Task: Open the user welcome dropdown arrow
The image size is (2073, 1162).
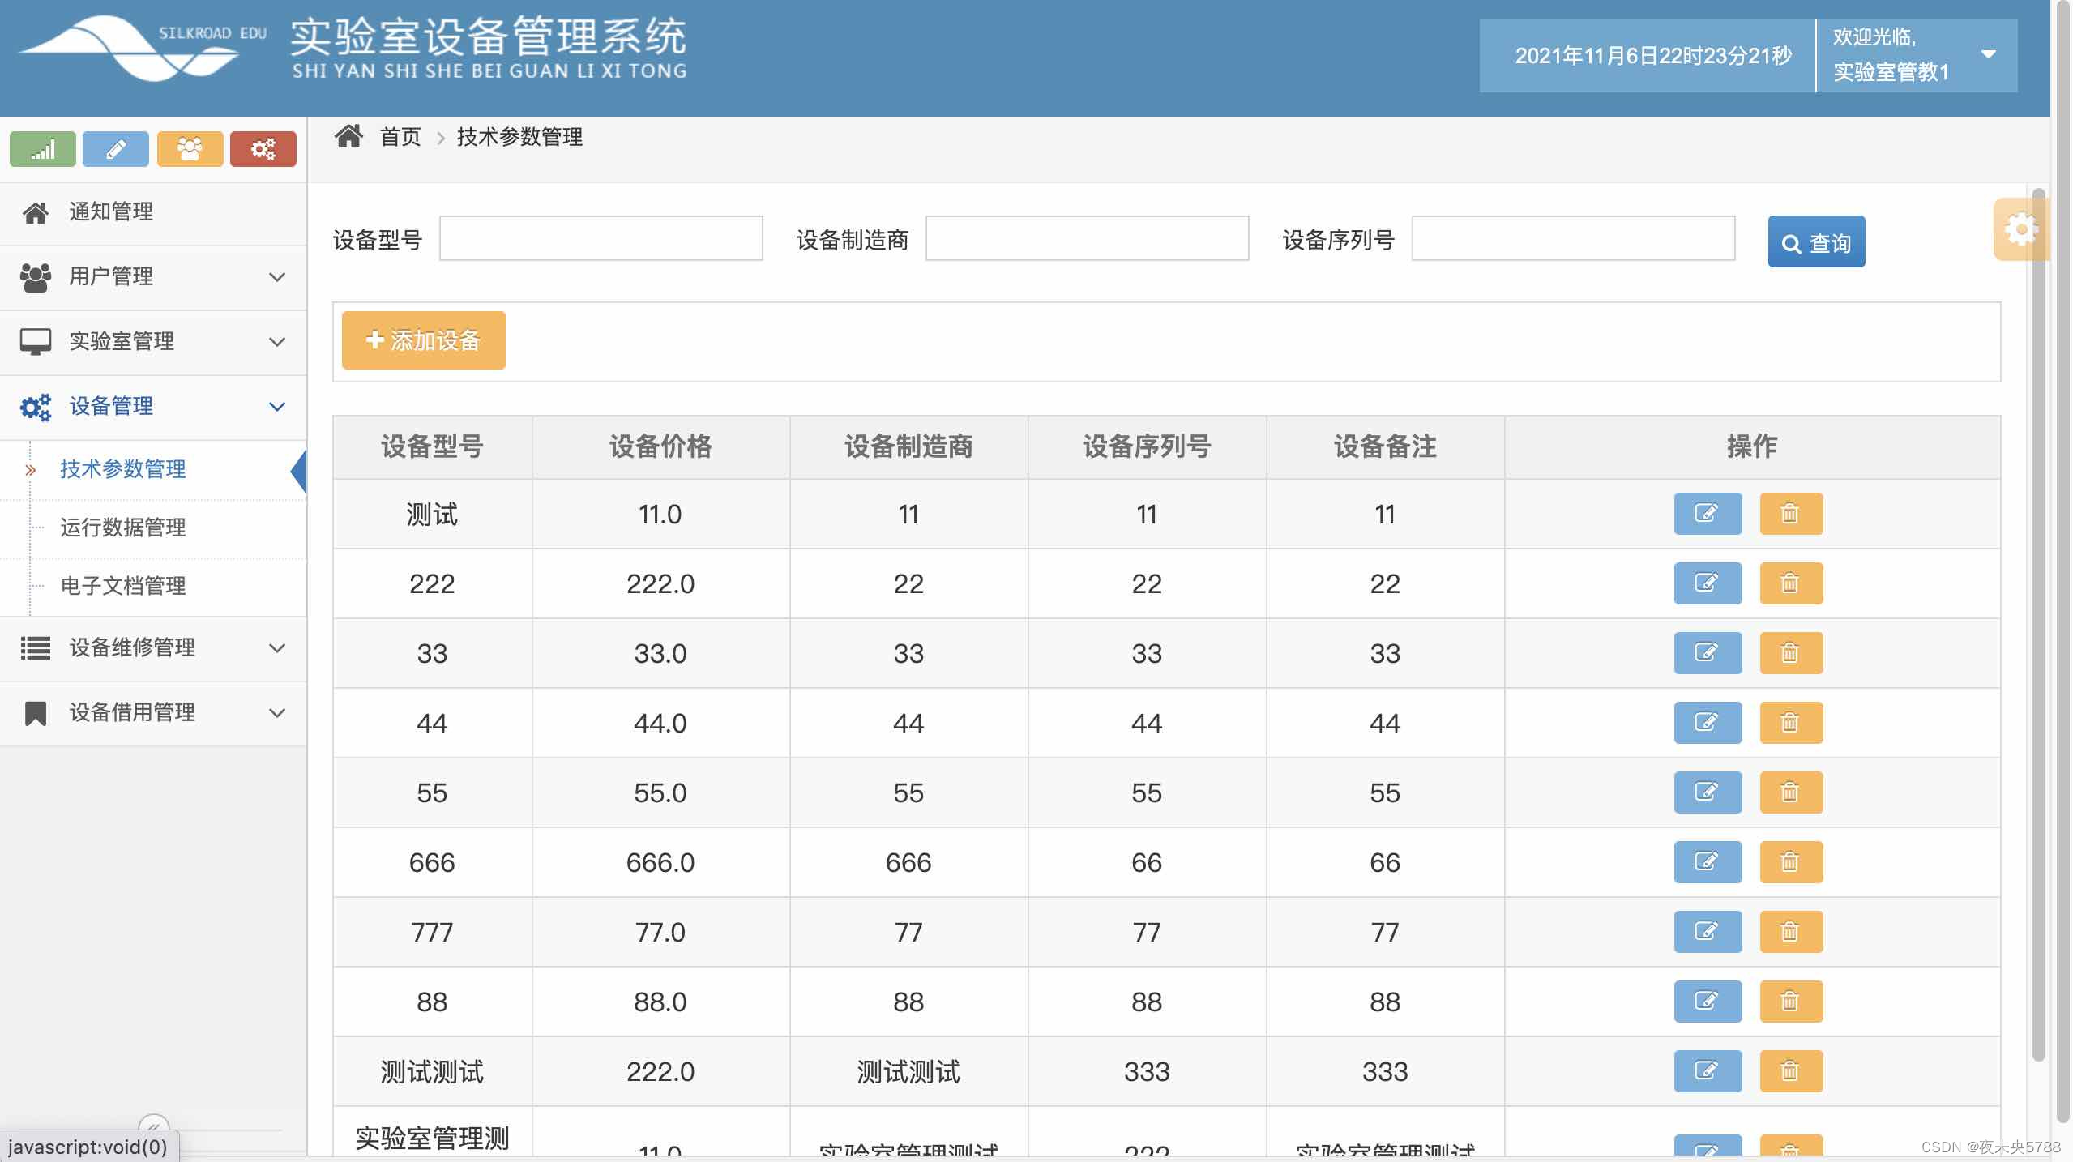Action: (1988, 55)
